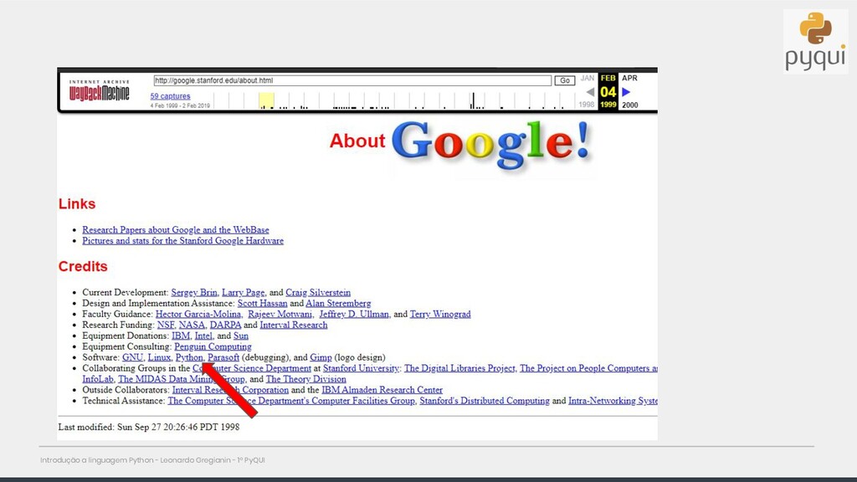Open the Sun link
857x482 pixels.
[241, 336]
